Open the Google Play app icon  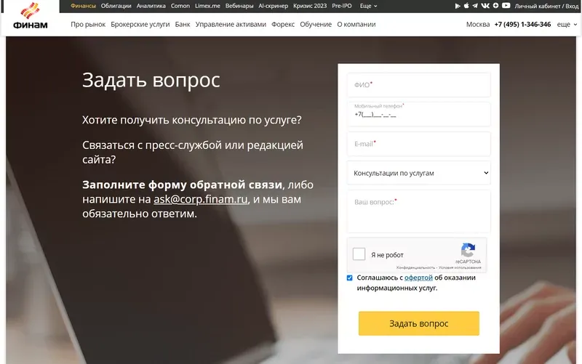458,6
